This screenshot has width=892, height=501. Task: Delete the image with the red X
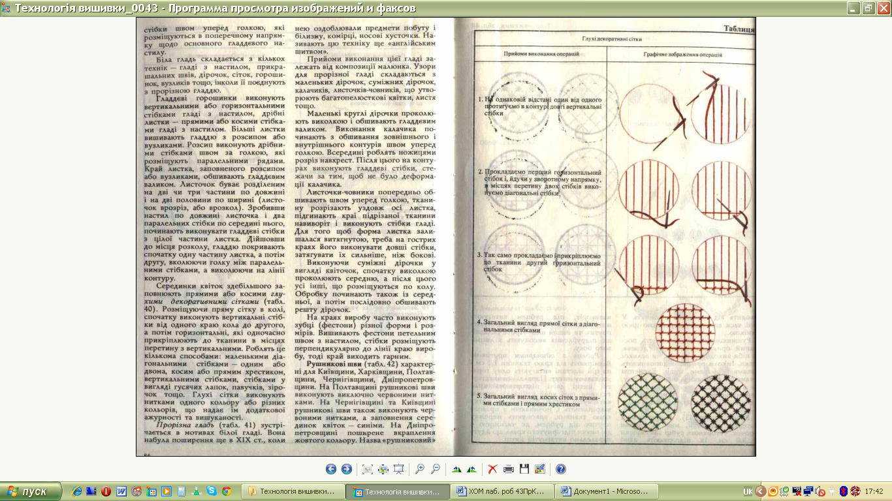coord(493,469)
